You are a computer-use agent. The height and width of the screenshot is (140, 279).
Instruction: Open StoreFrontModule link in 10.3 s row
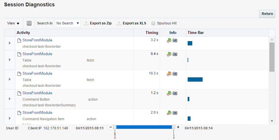tap(37, 74)
